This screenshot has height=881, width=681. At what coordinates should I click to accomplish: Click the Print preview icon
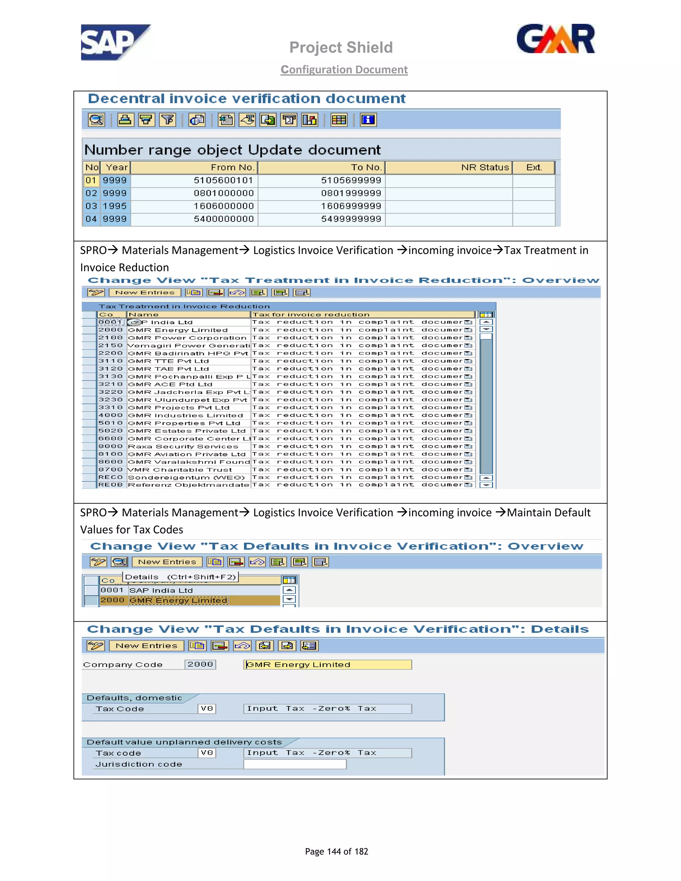(197, 120)
